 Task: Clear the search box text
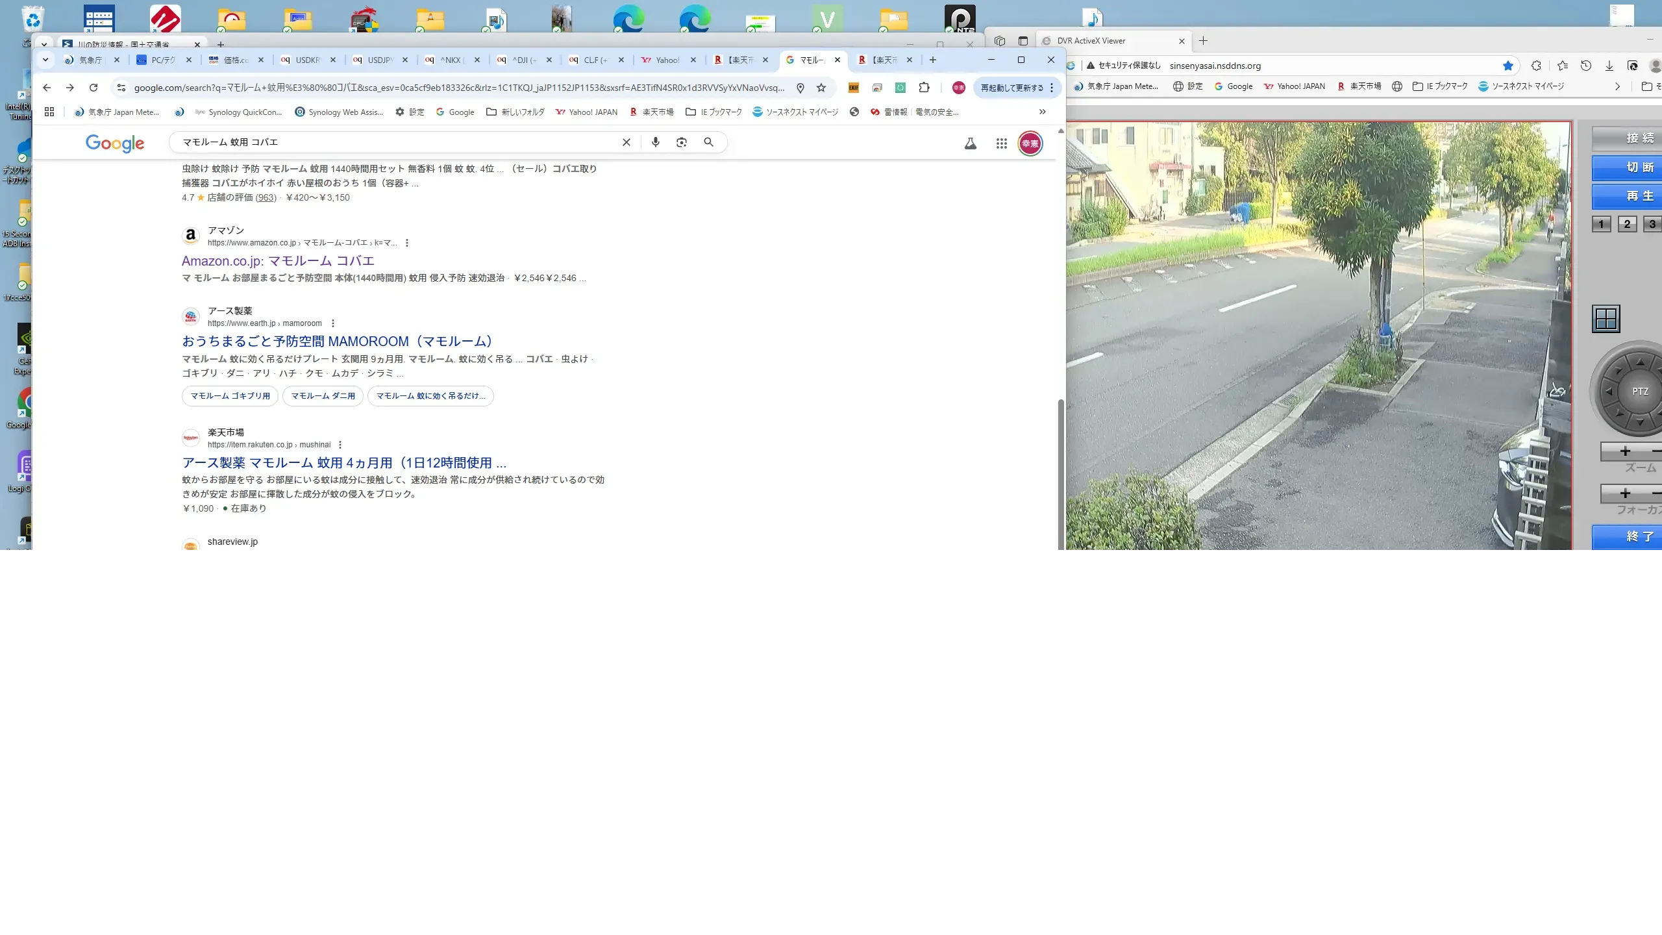(626, 142)
